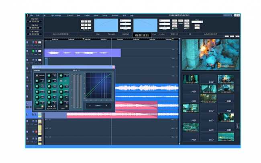Screen dimensions: 261x163
Task: Open the Tracks menu
Action: 70,15
